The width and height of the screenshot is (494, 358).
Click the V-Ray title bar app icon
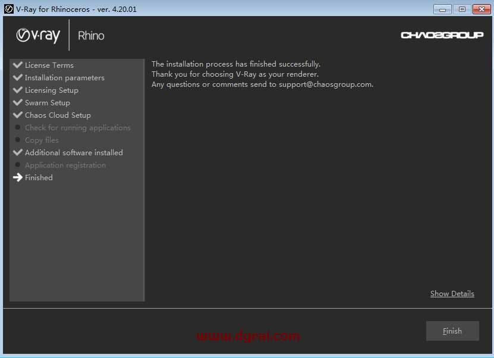point(8,9)
